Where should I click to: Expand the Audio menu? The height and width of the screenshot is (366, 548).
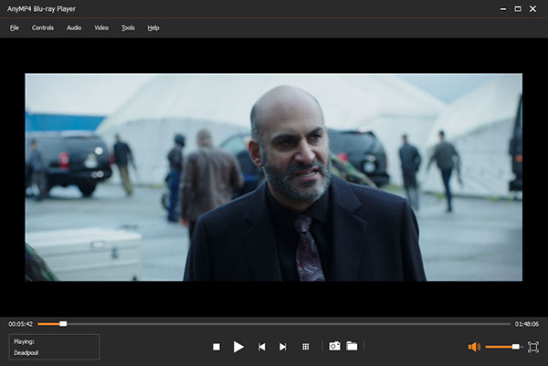(x=74, y=28)
